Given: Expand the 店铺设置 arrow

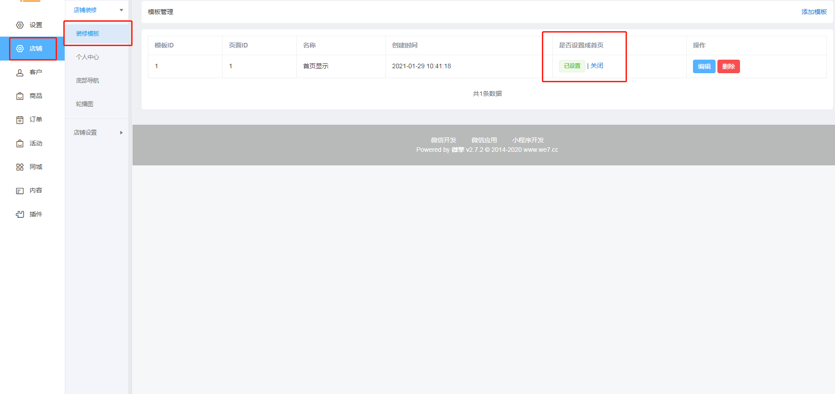Looking at the screenshot, I should 121,133.
